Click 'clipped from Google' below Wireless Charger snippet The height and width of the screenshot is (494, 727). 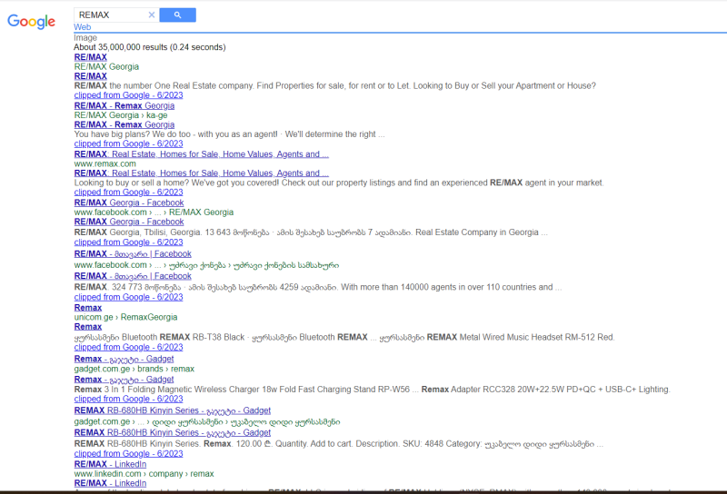coord(128,400)
